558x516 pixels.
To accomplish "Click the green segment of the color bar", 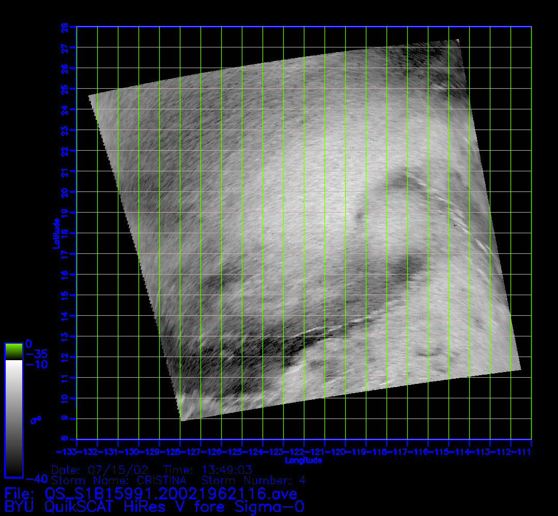I will click(x=13, y=351).
